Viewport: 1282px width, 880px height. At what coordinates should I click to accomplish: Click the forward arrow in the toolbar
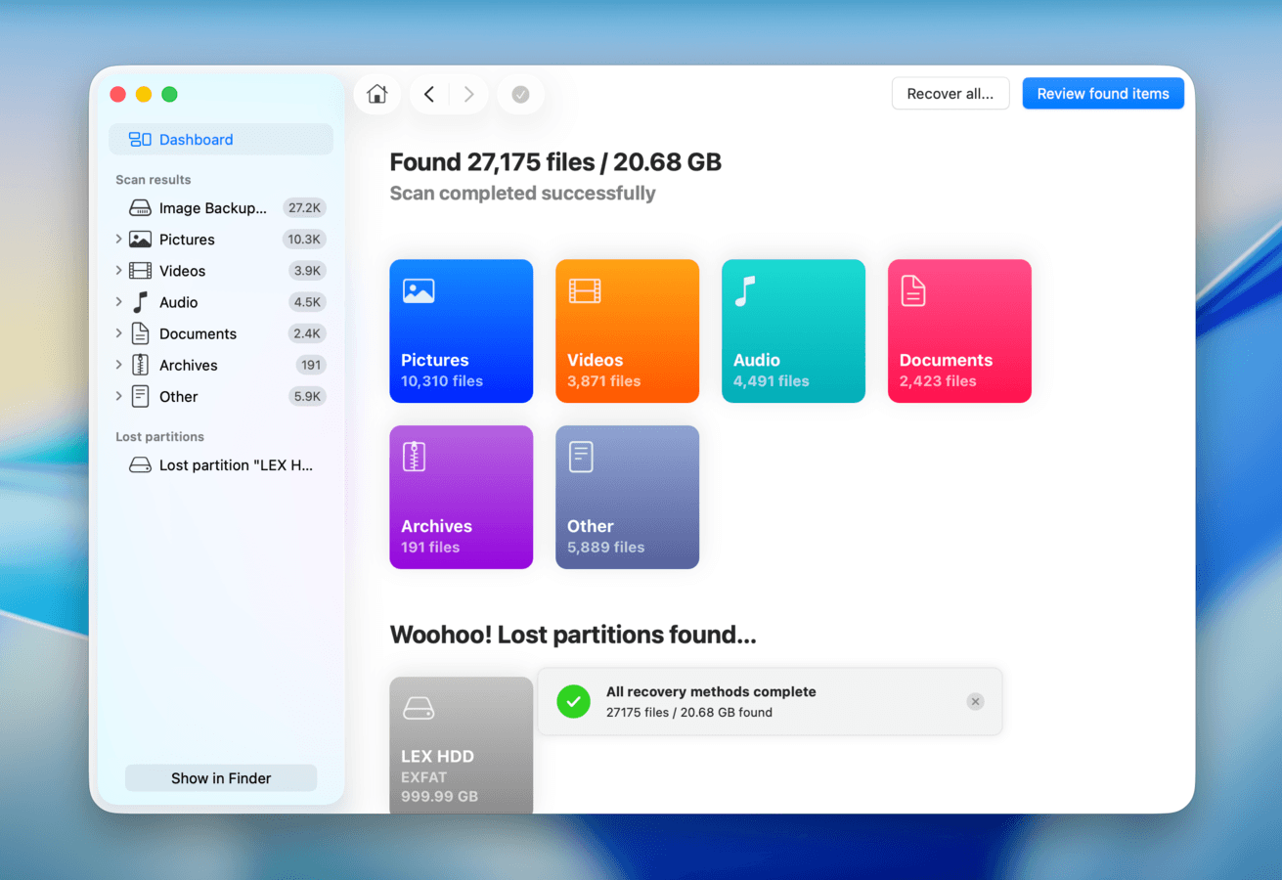[x=469, y=94]
